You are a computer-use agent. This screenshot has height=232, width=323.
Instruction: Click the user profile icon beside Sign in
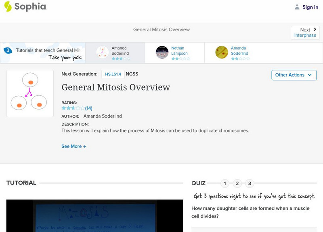[x=297, y=7]
